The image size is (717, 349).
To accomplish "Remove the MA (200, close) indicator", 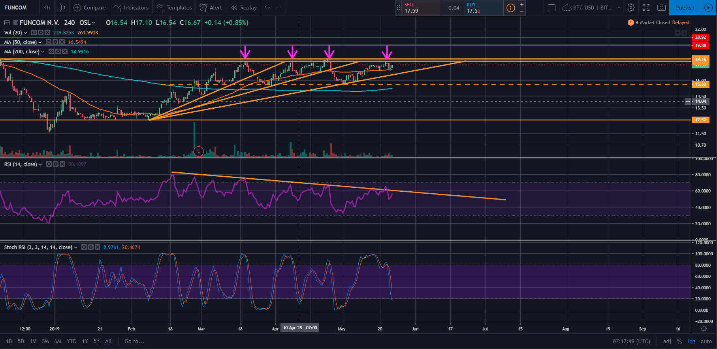I will point(65,51).
